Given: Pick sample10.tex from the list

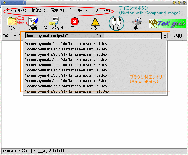Looking at the screenshot, I should (67, 91).
